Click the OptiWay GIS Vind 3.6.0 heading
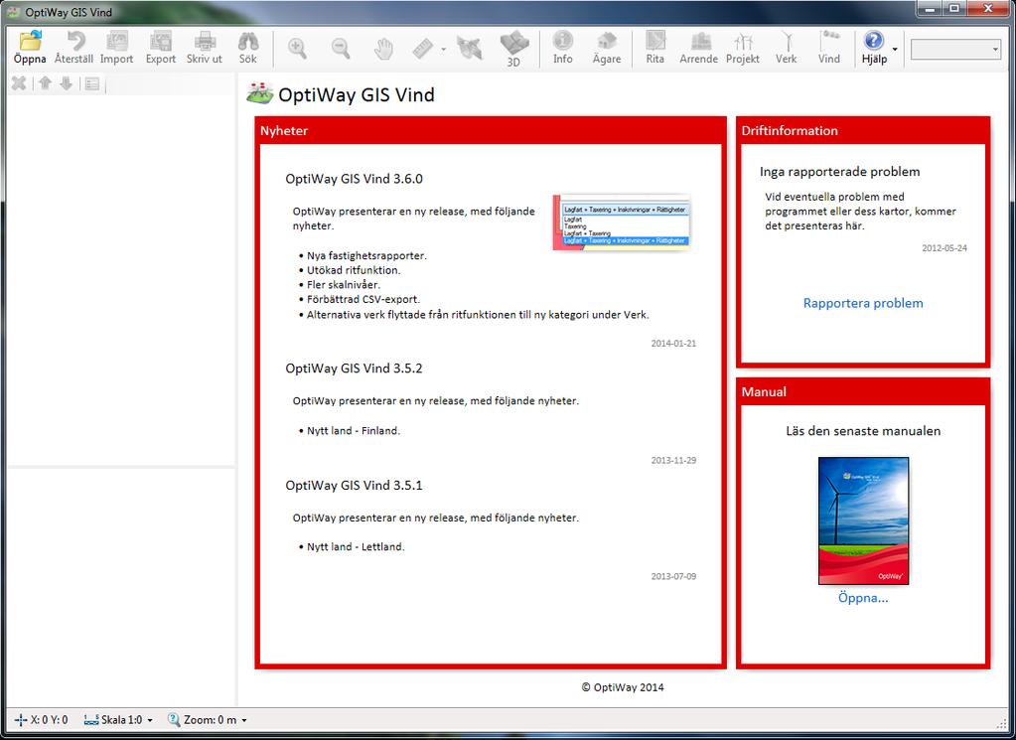Image resolution: width=1016 pixels, height=740 pixels. (354, 179)
